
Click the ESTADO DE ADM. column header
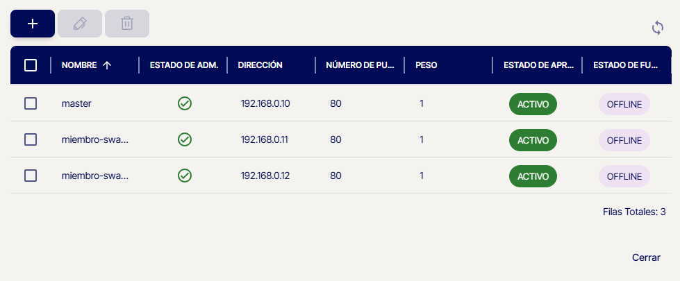tap(184, 65)
